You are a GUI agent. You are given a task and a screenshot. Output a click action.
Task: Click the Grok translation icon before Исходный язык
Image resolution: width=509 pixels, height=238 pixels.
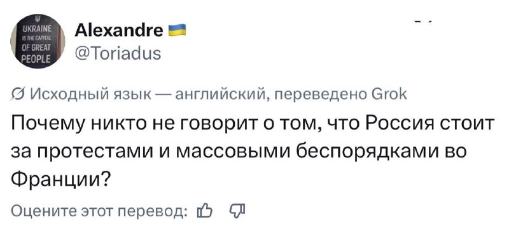coord(17,95)
